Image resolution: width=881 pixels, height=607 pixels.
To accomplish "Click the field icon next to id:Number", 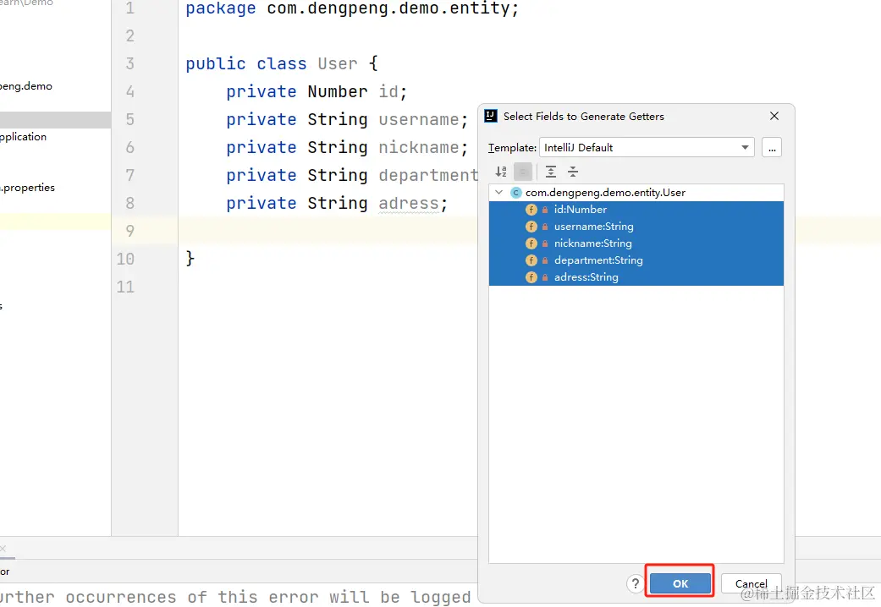I will [531, 210].
